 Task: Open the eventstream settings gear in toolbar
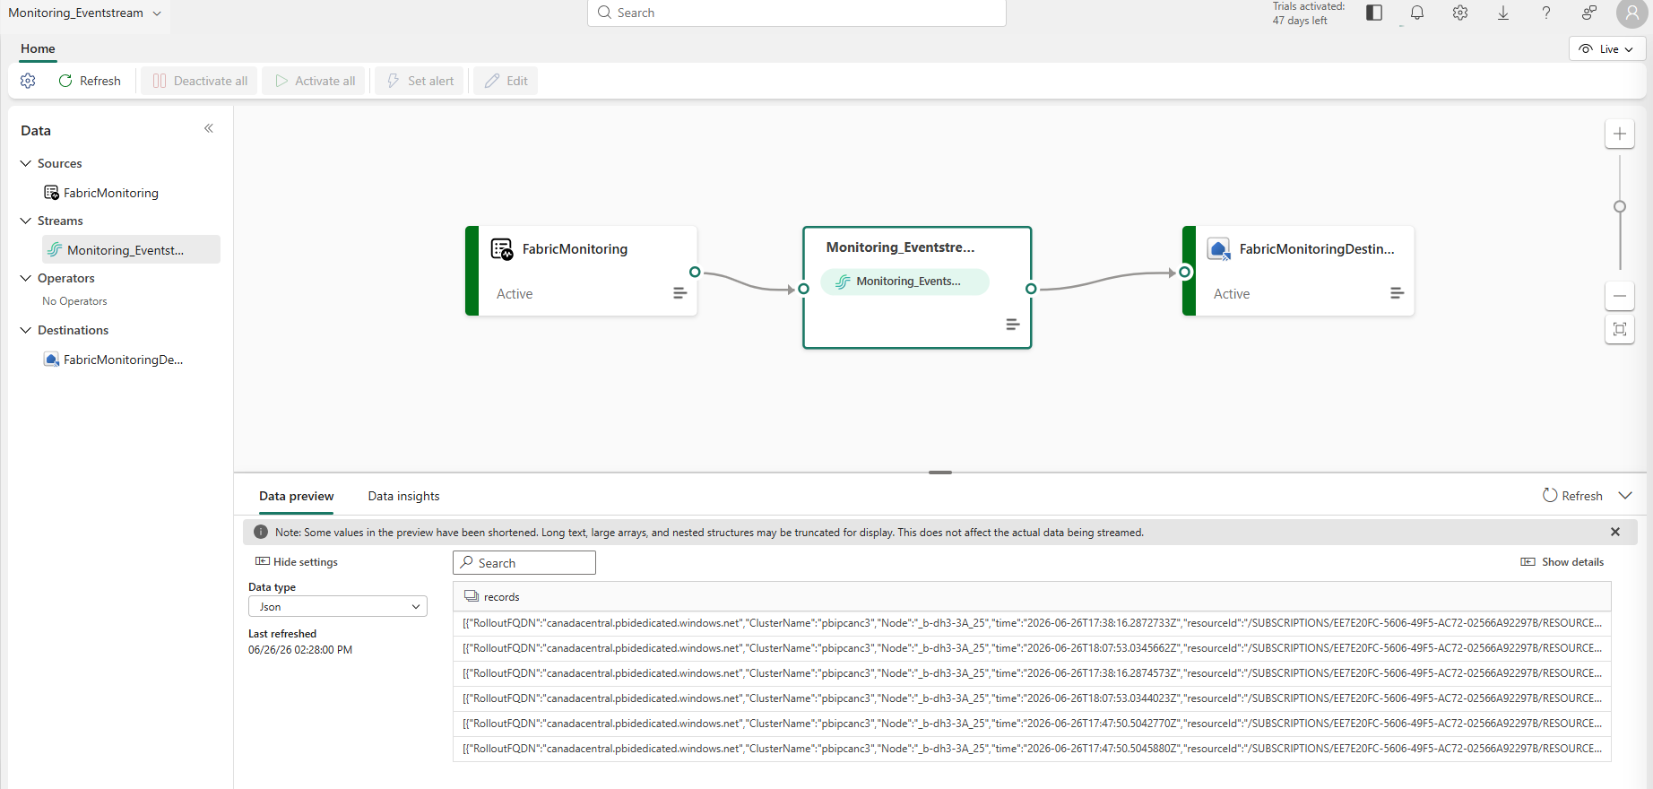point(28,81)
